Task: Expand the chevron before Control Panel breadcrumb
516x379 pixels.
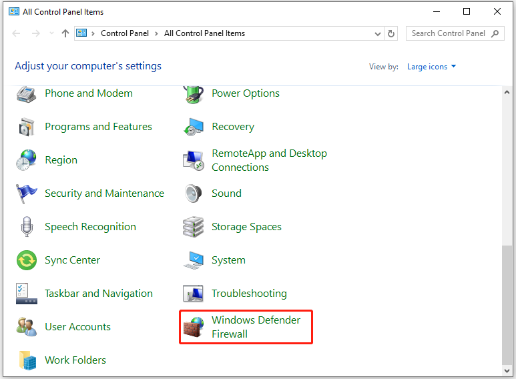Action: [93, 33]
